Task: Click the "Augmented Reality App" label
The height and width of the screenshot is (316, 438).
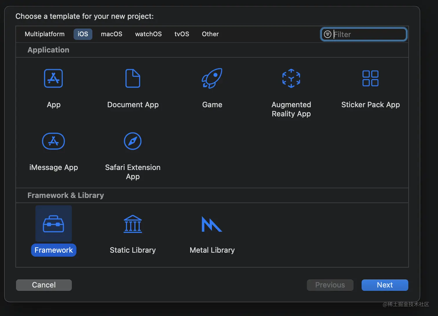Action: [291, 109]
